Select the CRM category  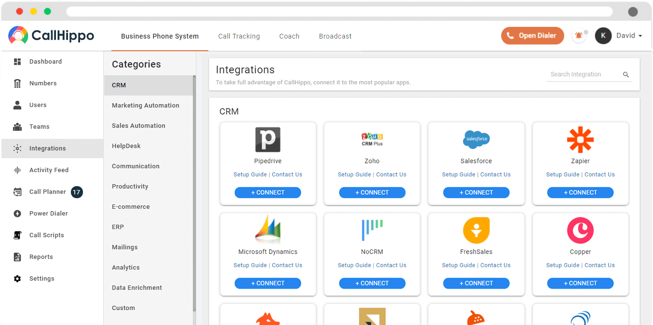149,85
